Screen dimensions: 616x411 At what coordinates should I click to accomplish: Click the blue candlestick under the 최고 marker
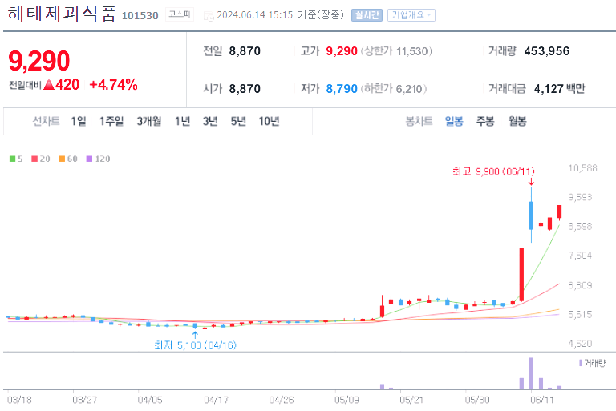(x=531, y=216)
